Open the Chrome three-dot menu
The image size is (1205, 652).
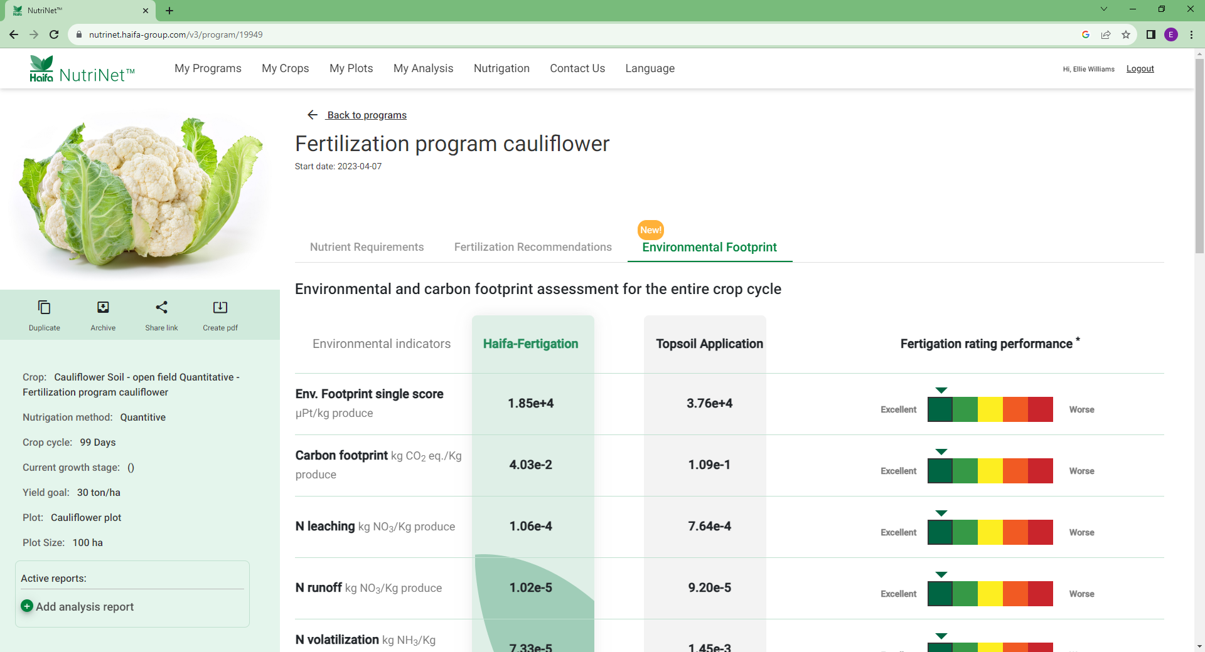[x=1191, y=34]
